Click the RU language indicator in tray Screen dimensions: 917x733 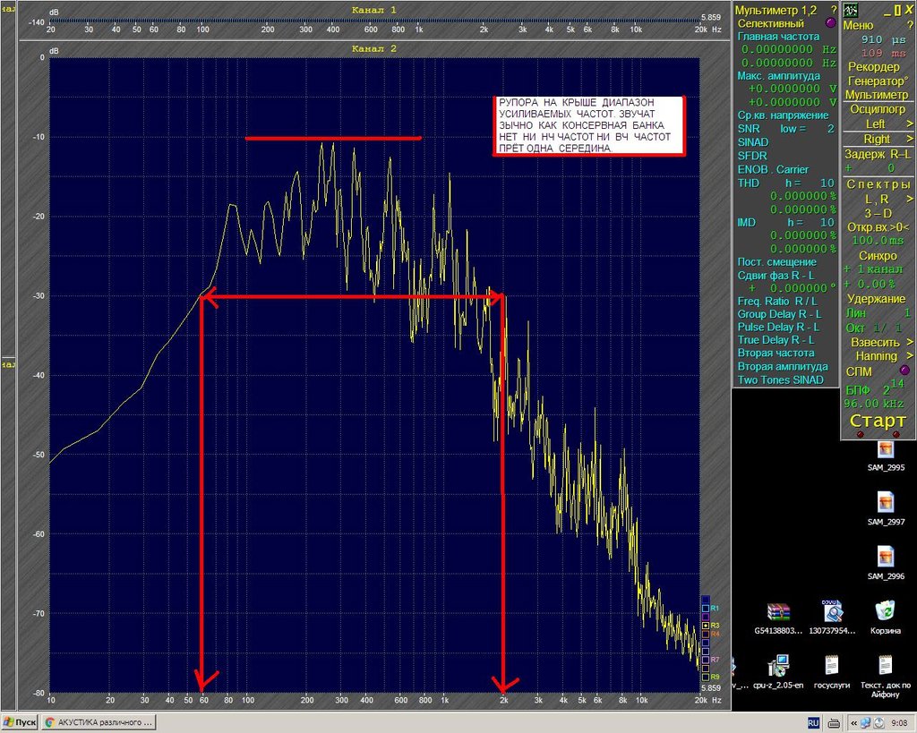point(813,723)
